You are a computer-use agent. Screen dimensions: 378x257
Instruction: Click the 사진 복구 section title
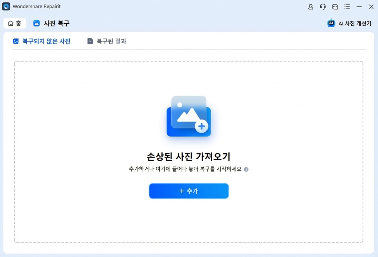coord(57,23)
